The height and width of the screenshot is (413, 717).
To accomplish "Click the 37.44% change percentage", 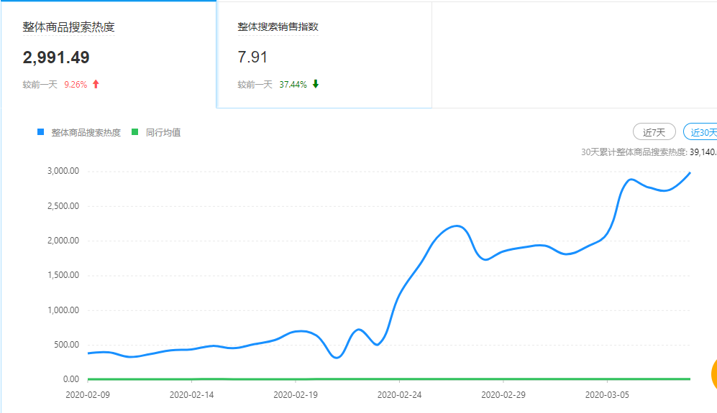I will pos(293,85).
